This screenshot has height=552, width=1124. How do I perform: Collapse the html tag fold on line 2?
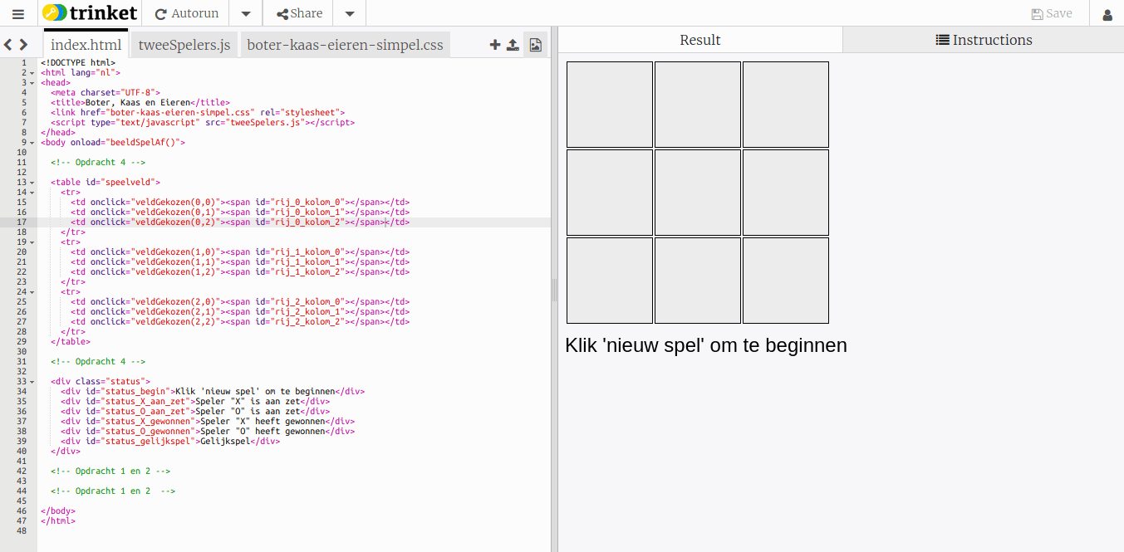coord(32,73)
